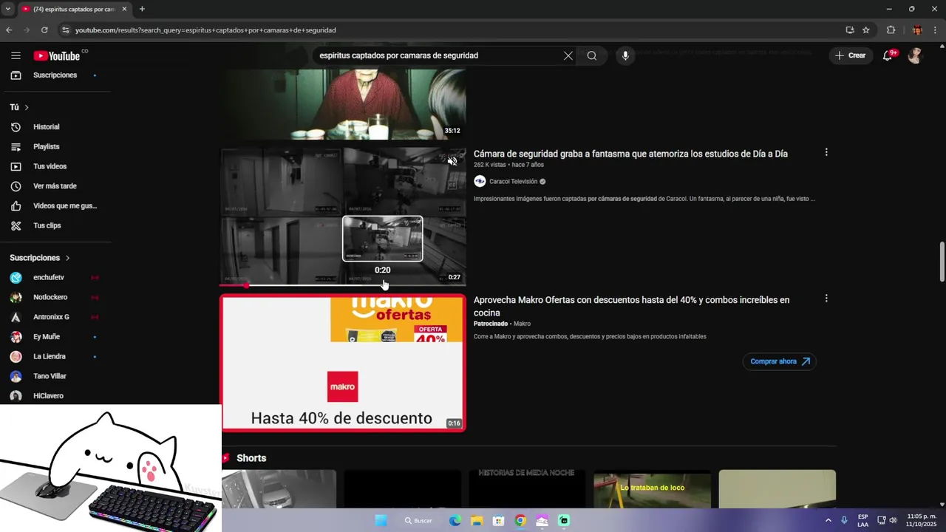Go back in browser
Viewport: 946px width, 532px height.
point(9,30)
